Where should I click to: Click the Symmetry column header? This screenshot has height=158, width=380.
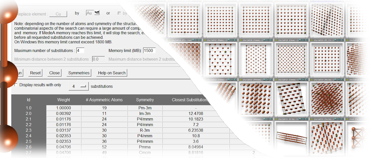(x=145, y=100)
